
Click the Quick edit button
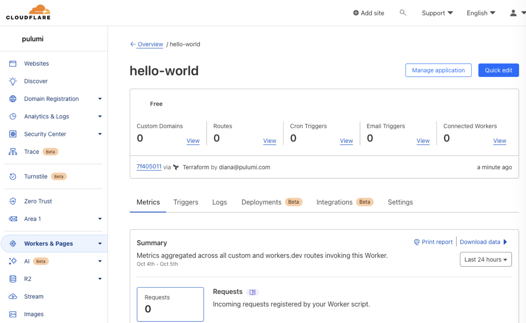pos(498,70)
